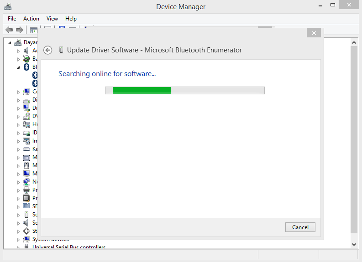Expand the SD category arrow
Viewport: 362px width, 262px height.
click(x=18, y=207)
